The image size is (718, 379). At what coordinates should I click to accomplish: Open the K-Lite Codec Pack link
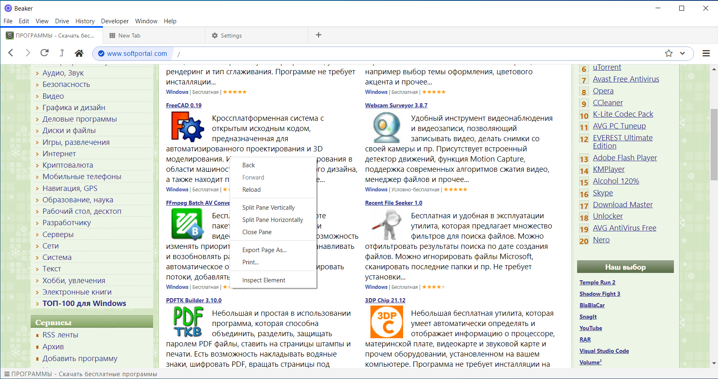(623, 114)
